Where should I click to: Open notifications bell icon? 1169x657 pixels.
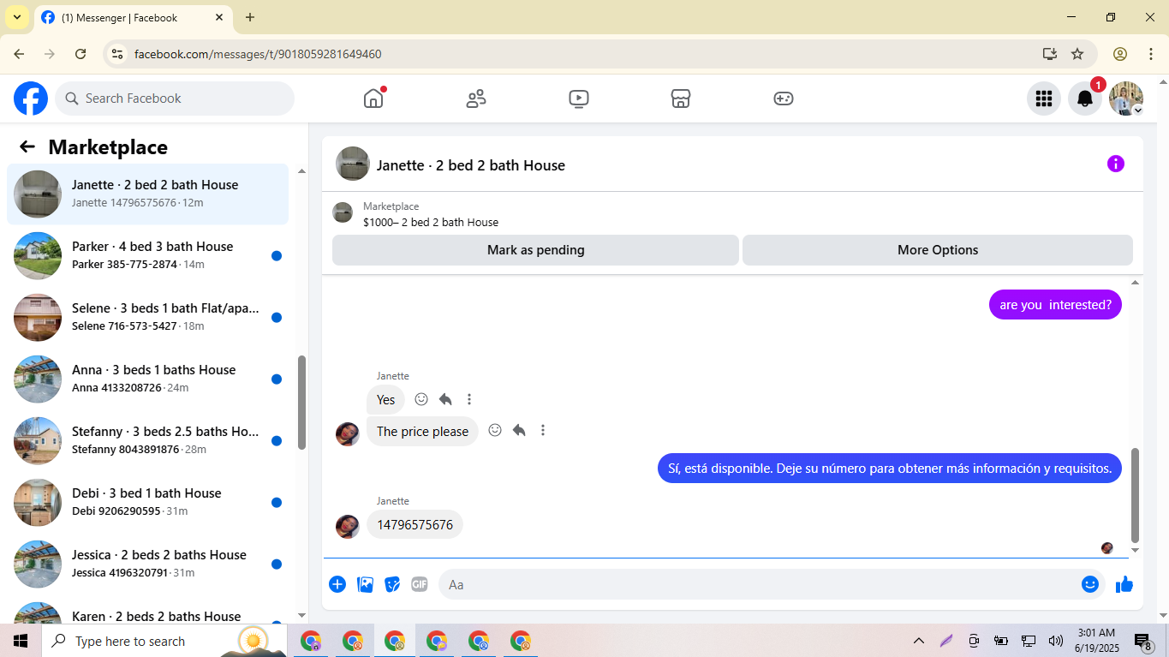click(1085, 99)
